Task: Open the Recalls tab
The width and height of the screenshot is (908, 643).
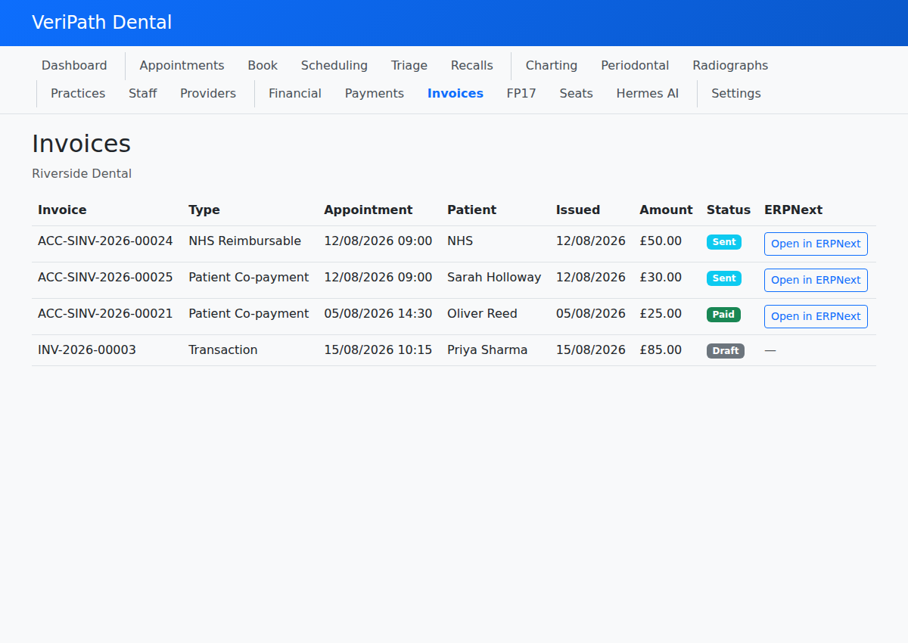Action: point(472,66)
